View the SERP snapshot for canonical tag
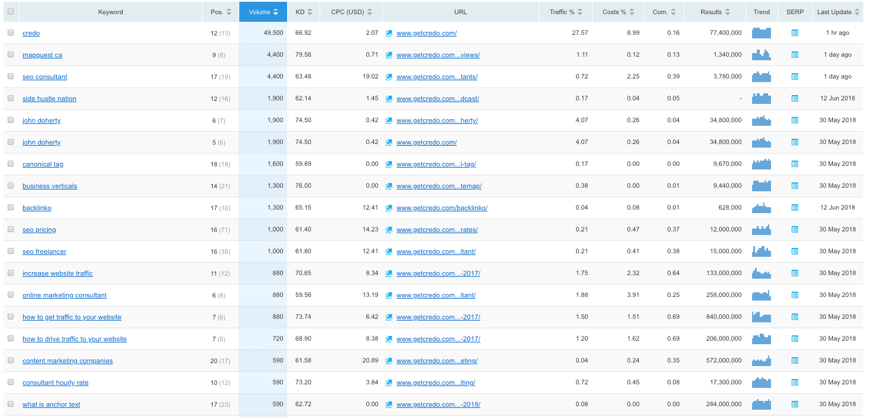Screen dimensions: 872x418 [x=795, y=164]
